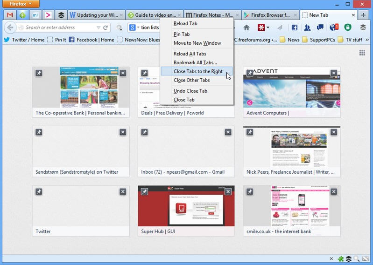Click the red asterisk toolbar icon
The image size is (373, 265).
(x=261, y=27)
